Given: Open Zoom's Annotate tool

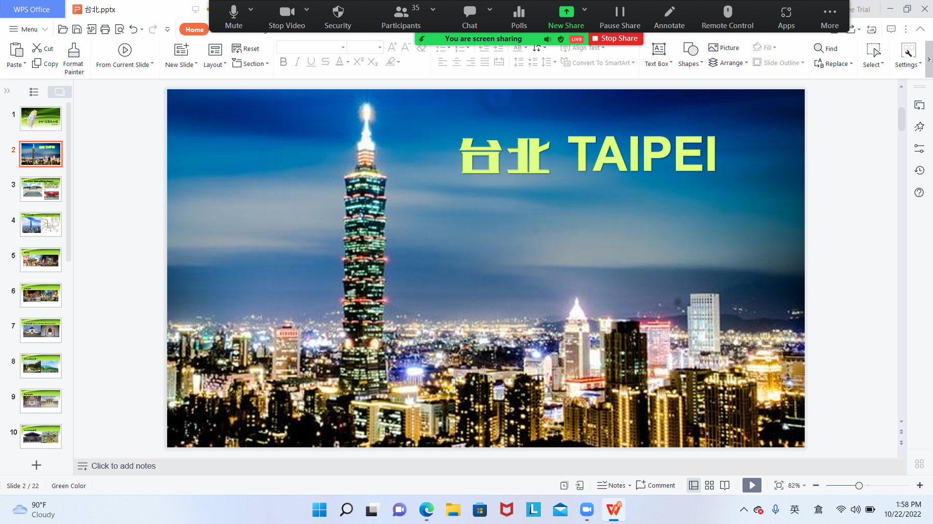Looking at the screenshot, I should click(x=669, y=16).
